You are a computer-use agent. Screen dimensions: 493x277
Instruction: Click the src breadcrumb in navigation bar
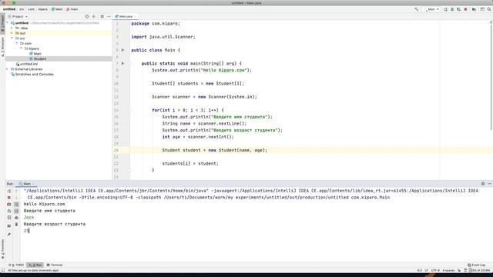22,9
